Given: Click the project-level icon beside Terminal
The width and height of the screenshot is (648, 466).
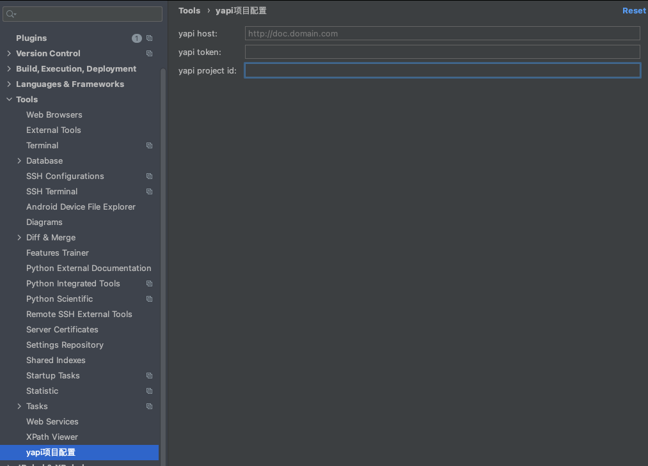Looking at the screenshot, I should pos(150,146).
